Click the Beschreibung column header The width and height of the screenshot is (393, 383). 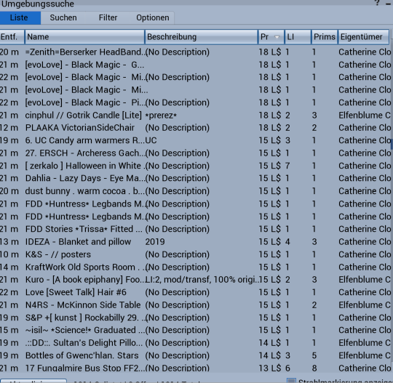pyautogui.click(x=202, y=37)
